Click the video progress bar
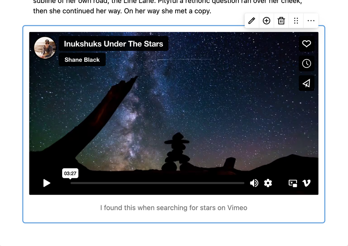The height and width of the screenshot is (246, 348). [x=157, y=183]
